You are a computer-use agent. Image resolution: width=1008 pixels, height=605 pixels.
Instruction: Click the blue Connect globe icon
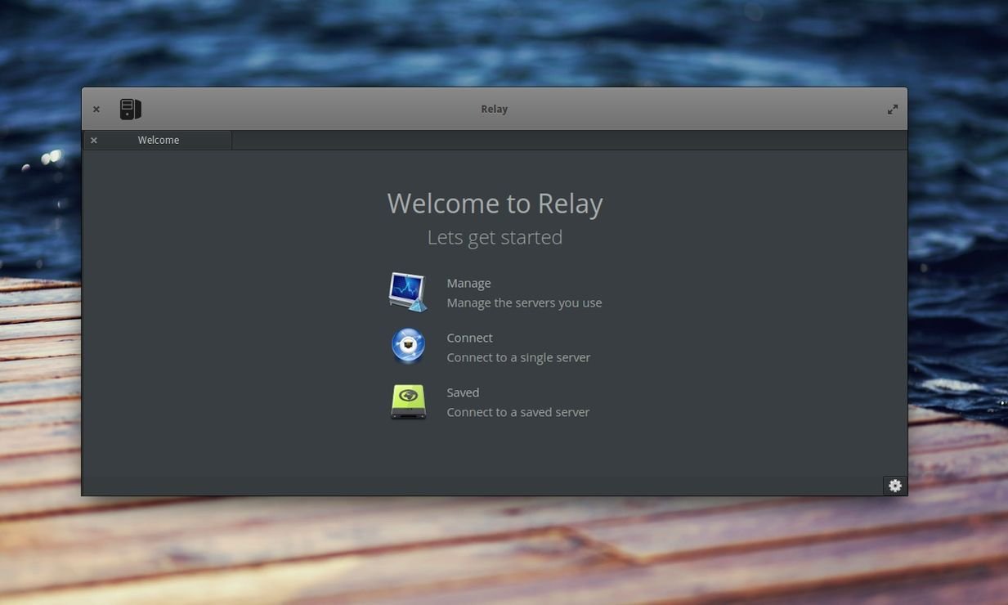408,346
